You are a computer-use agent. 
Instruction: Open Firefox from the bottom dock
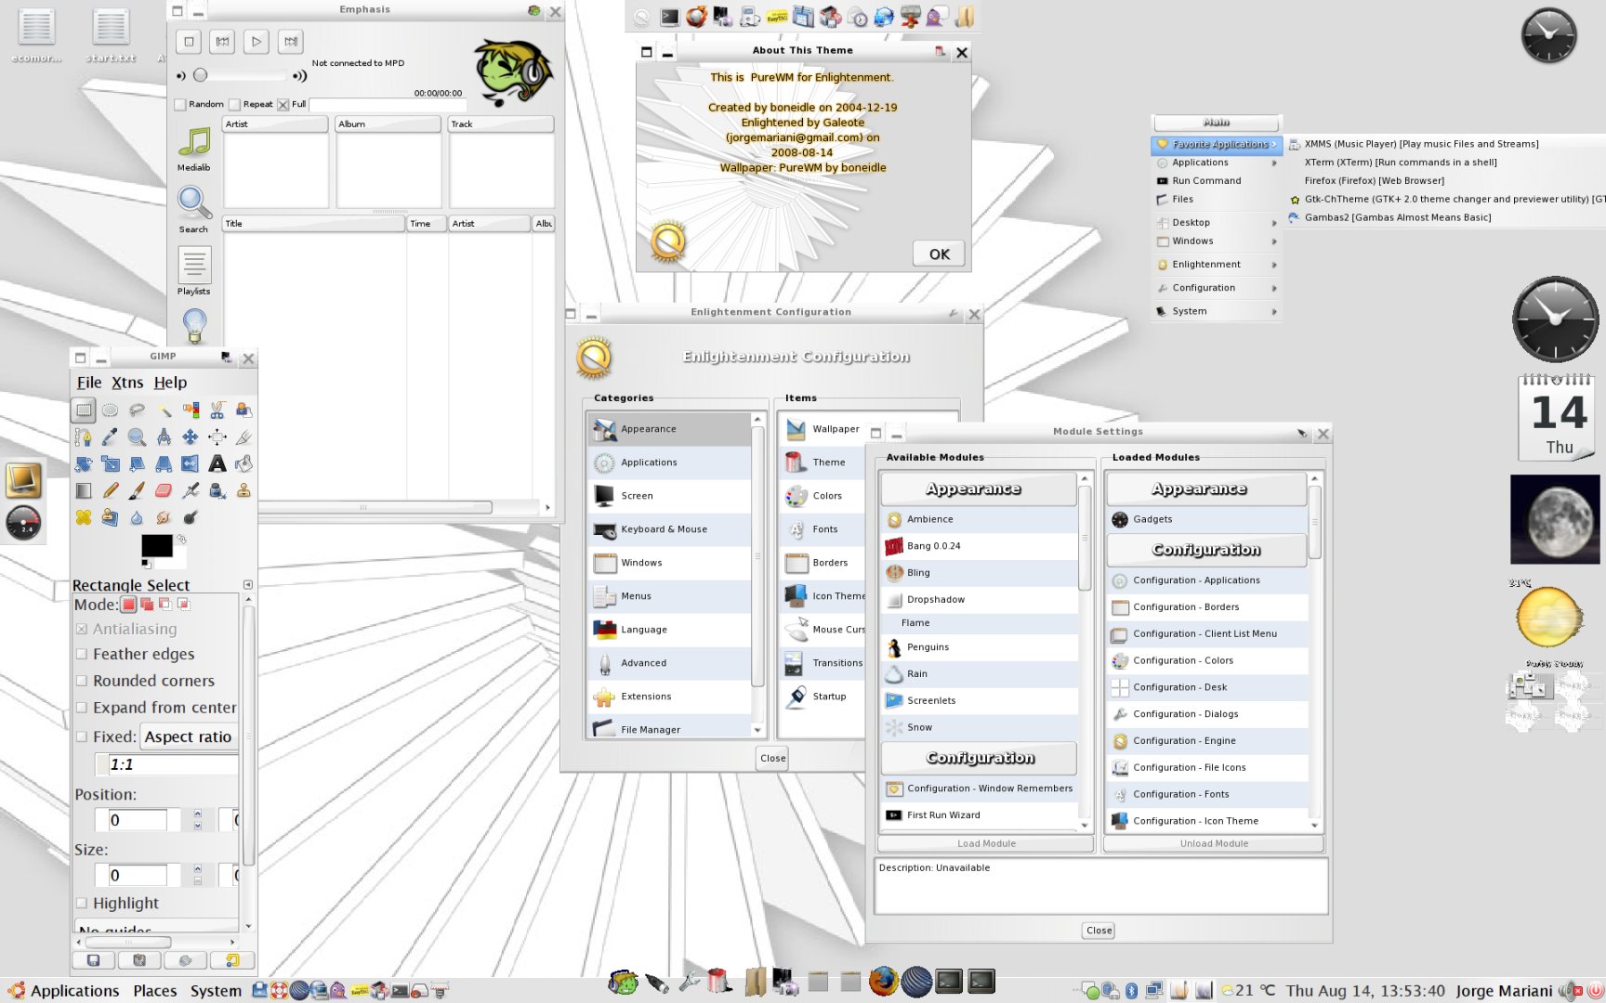click(x=883, y=981)
